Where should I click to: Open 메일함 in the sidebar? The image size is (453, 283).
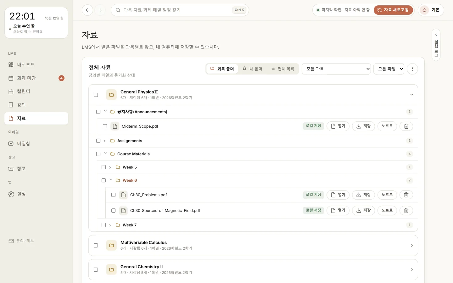click(x=36, y=143)
